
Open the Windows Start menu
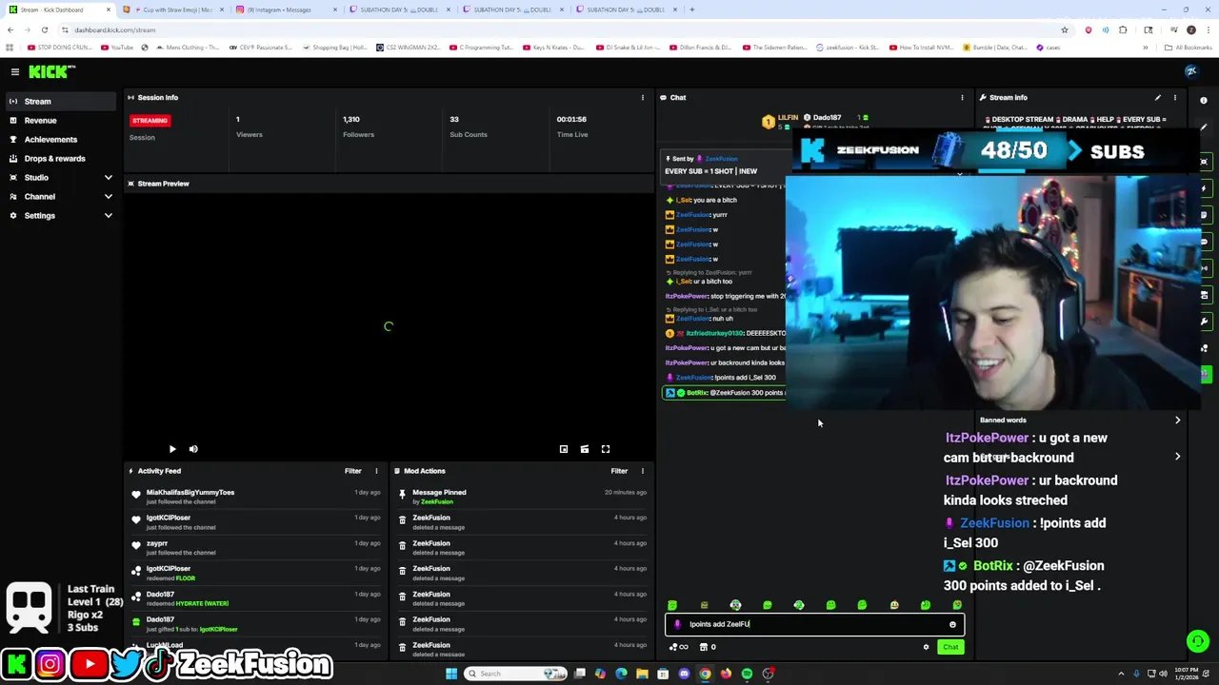point(451,674)
